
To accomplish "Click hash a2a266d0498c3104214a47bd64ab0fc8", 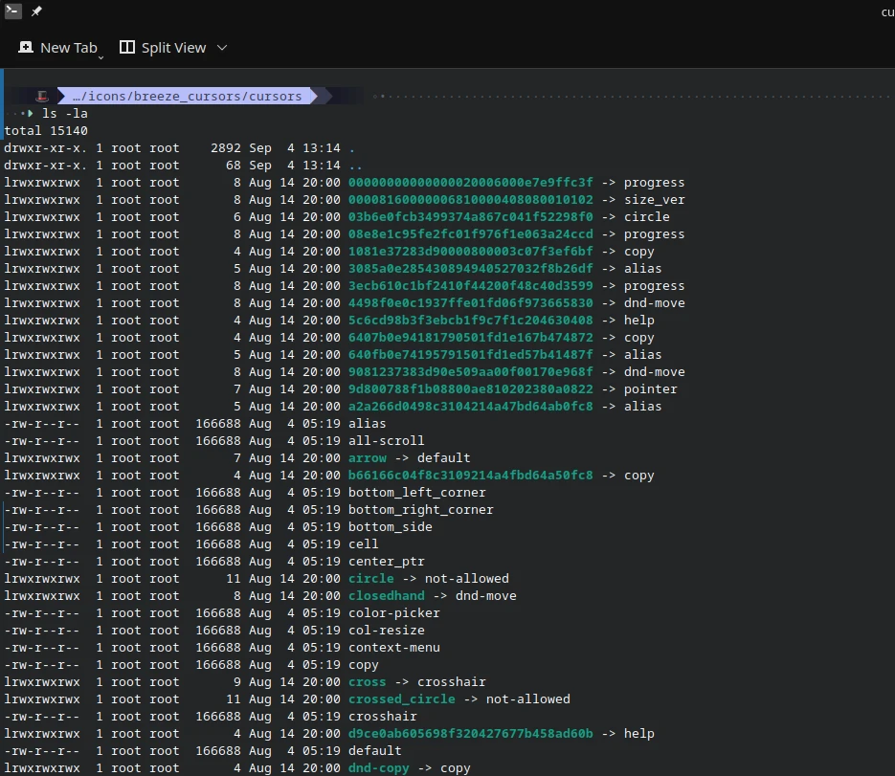I will (470, 407).
